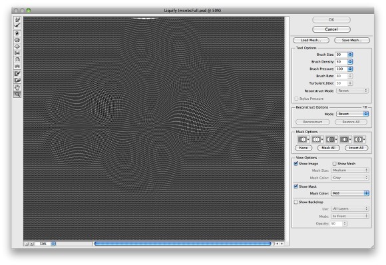This screenshot has height=265, width=386.
Task: Open the Reconstruct Options panel menu icon
Action: point(365,107)
